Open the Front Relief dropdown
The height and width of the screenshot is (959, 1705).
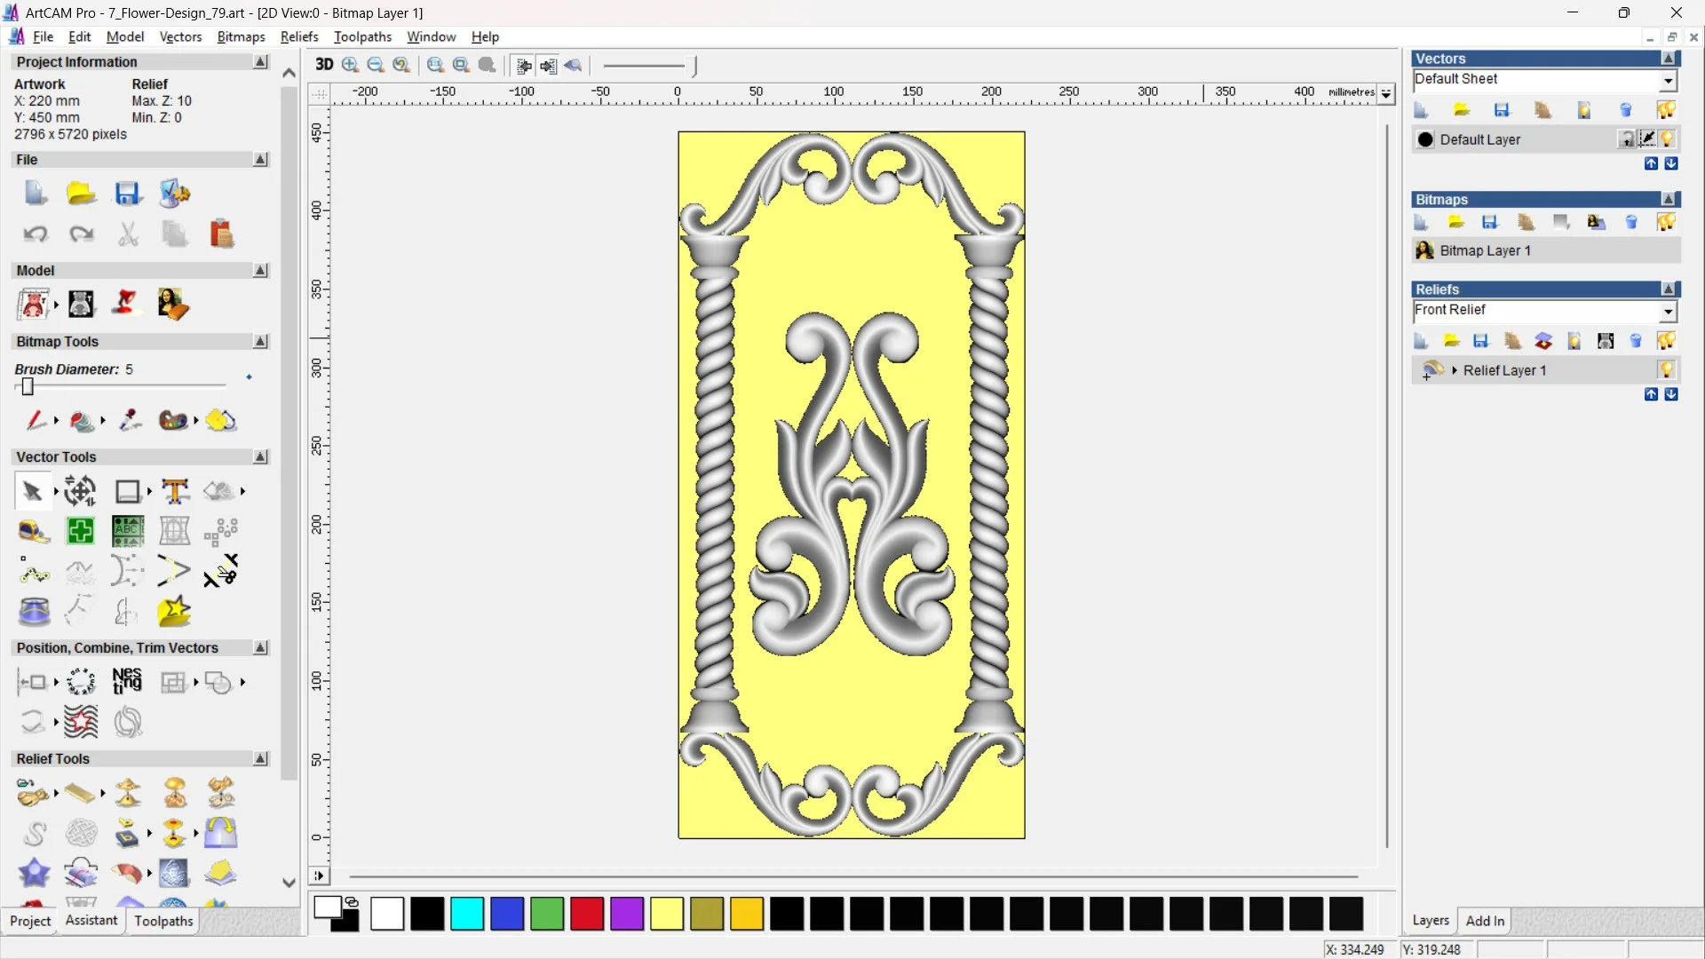pos(1669,311)
